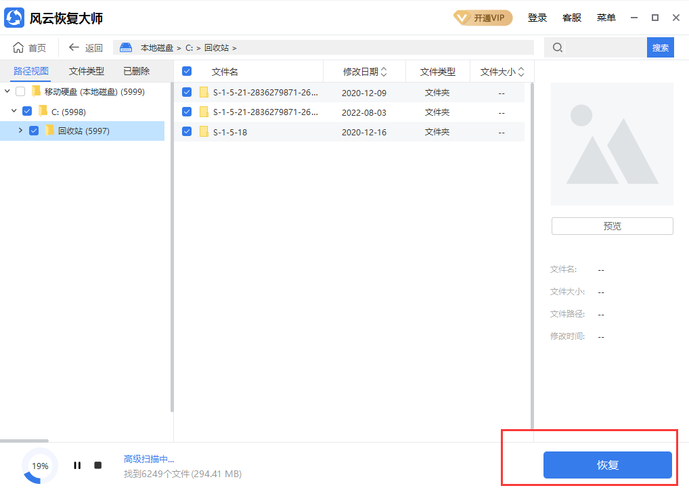Stop the advanced scan

[x=97, y=465]
